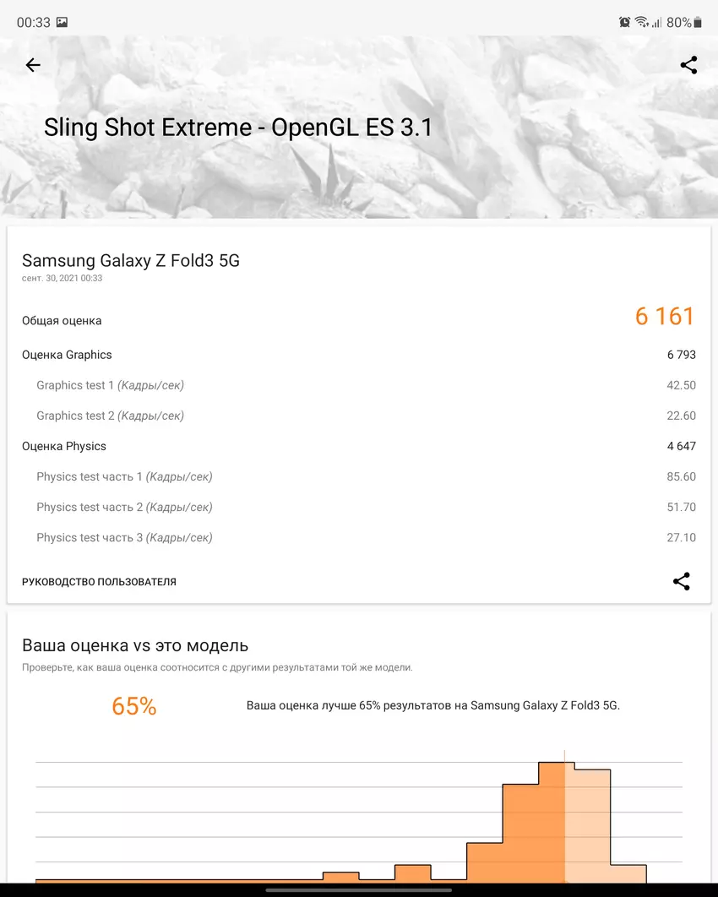This screenshot has height=897, width=718.
Task: Tap the Wi-Fi icon in the status bar
Action: [x=641, y=23]
